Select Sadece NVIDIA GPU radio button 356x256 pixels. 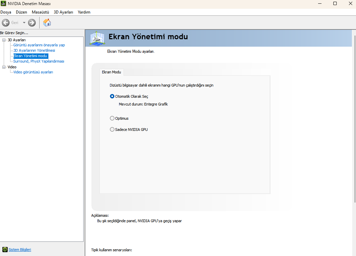tap(112, 130)
